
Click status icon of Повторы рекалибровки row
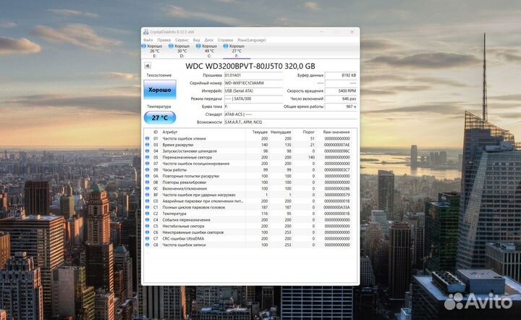click(x=147, y=182)
